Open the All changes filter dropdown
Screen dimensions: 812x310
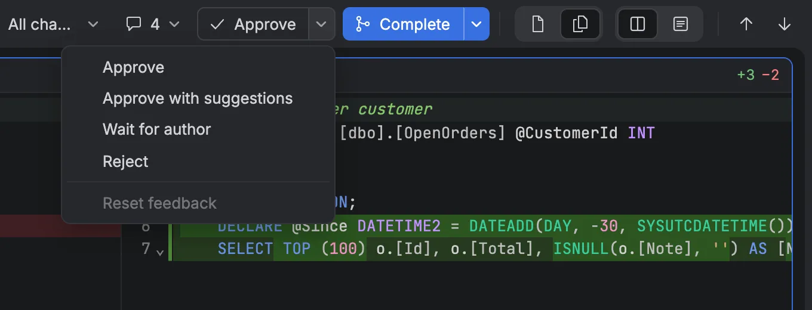coord(53,24)
